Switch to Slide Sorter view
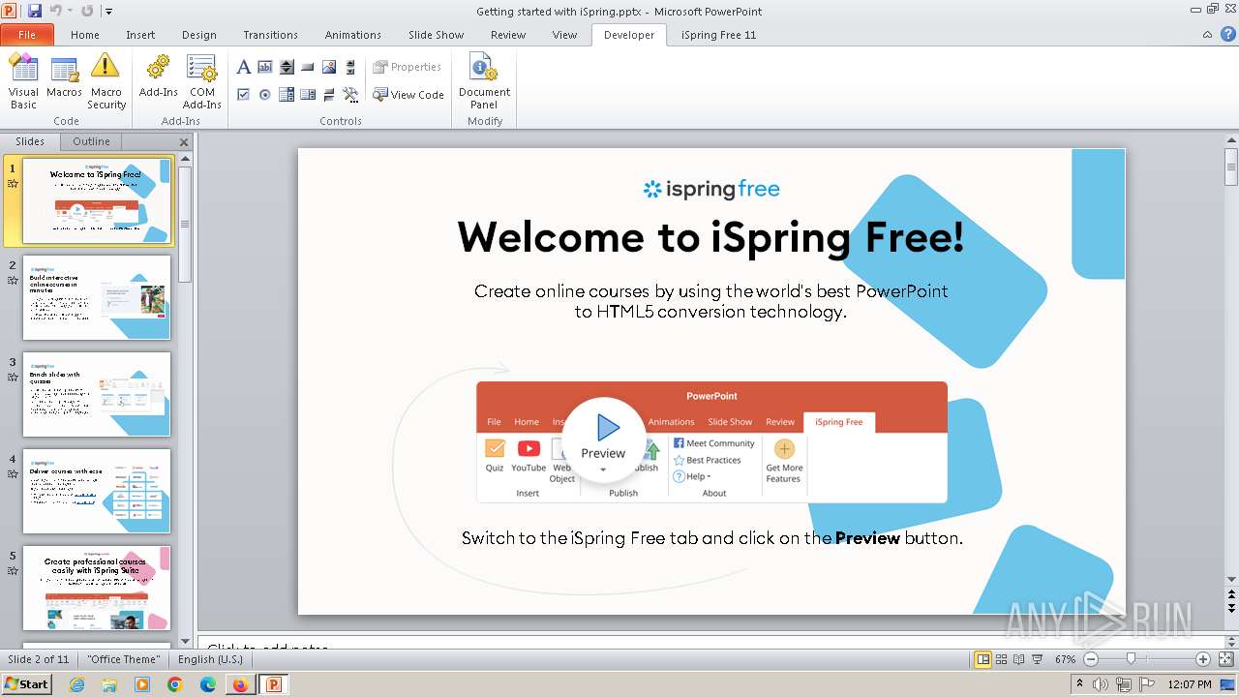This screenshot has height=697, width=1239. tap(1002, 659)
